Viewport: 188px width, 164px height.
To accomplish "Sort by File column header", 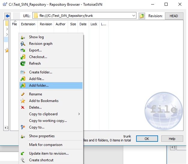I will 14,24.
